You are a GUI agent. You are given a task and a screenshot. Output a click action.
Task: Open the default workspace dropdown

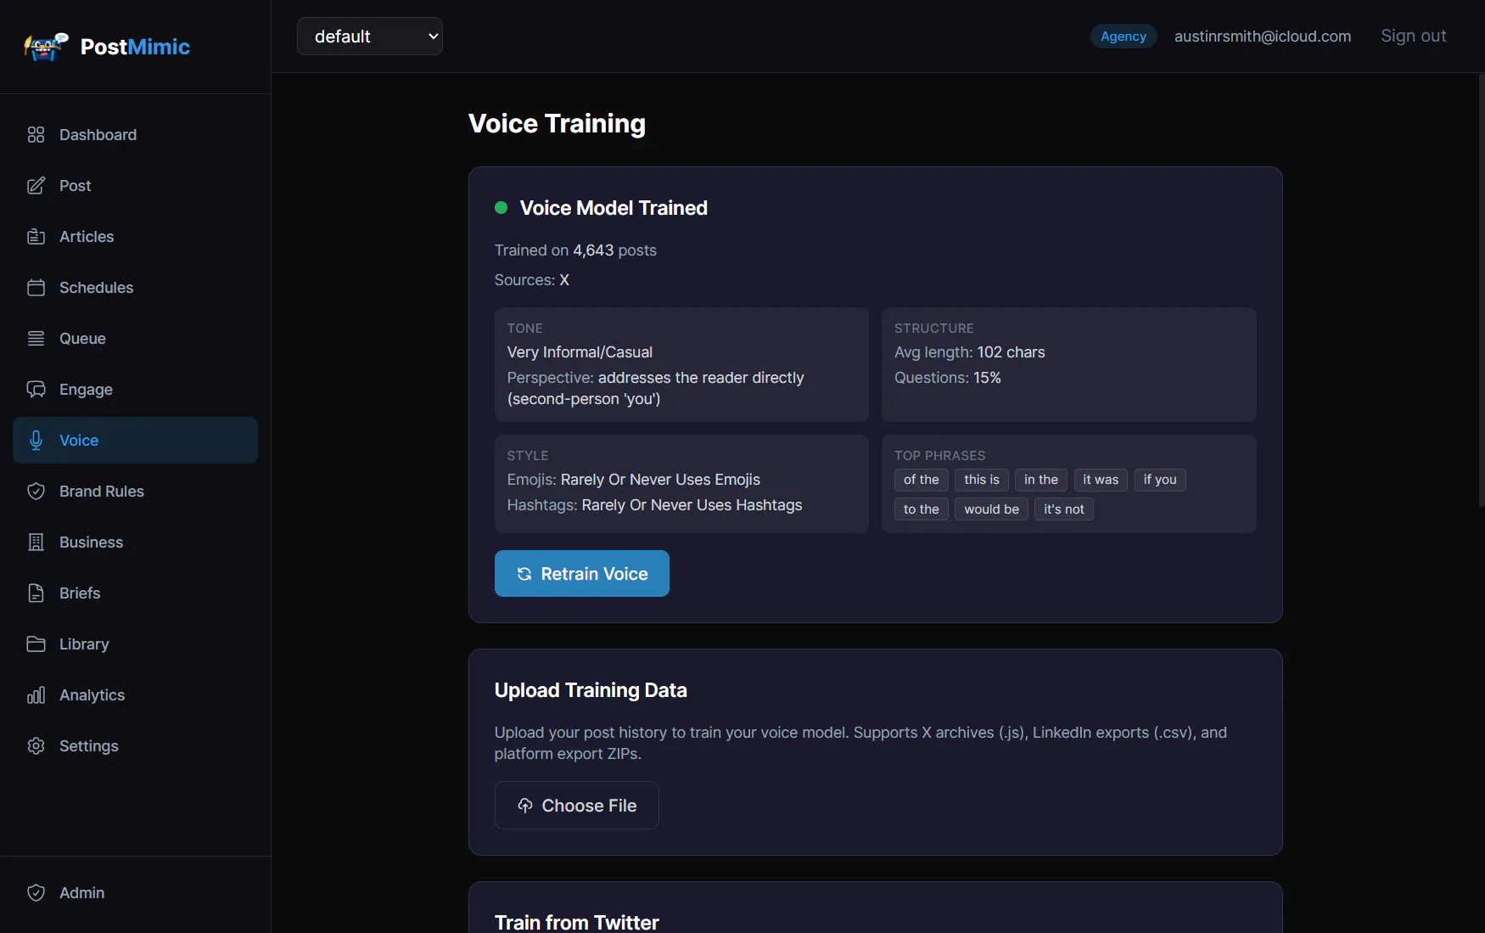click(x=370, y=37)
